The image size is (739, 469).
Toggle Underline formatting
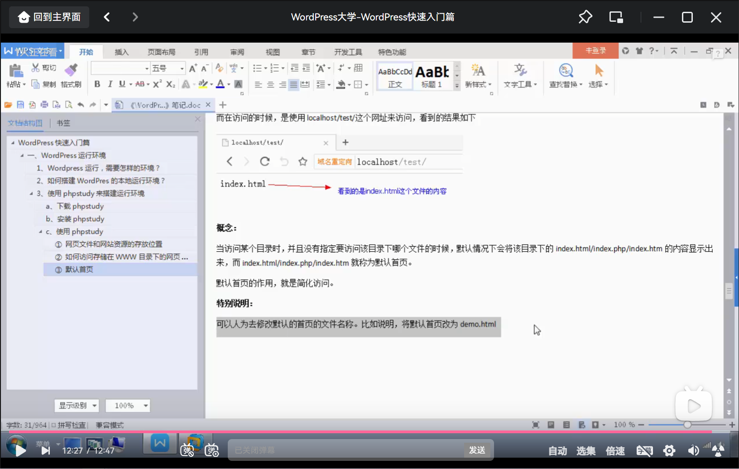[x=122, y=84]
